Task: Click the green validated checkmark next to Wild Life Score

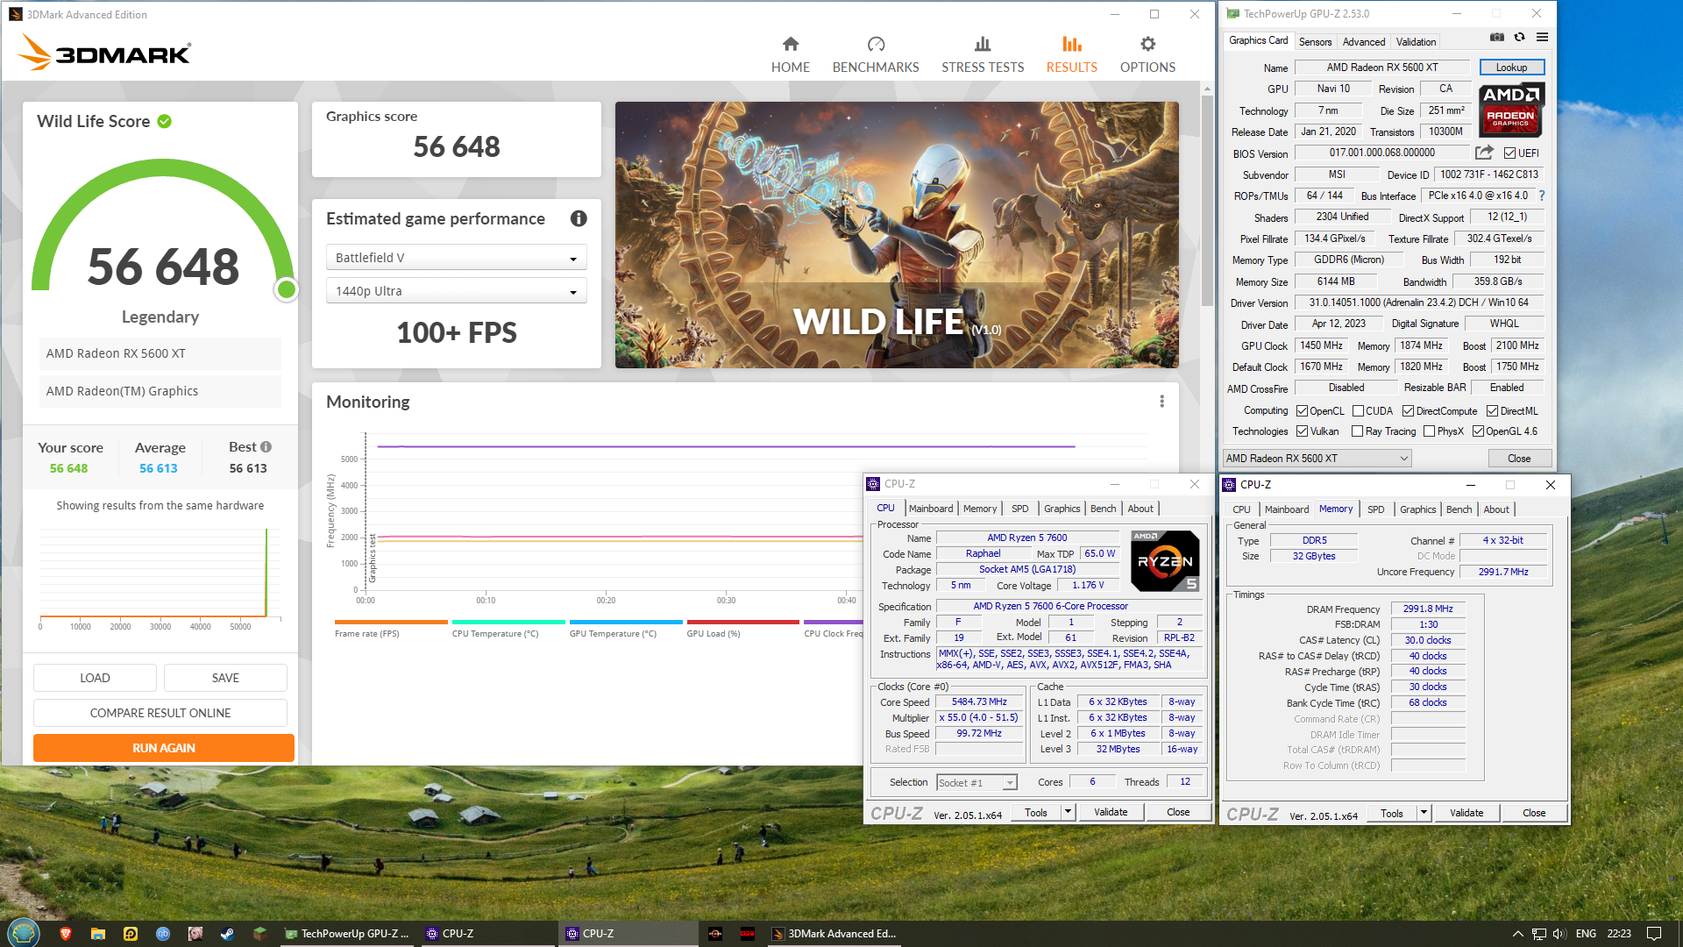Action: [164, 121]
